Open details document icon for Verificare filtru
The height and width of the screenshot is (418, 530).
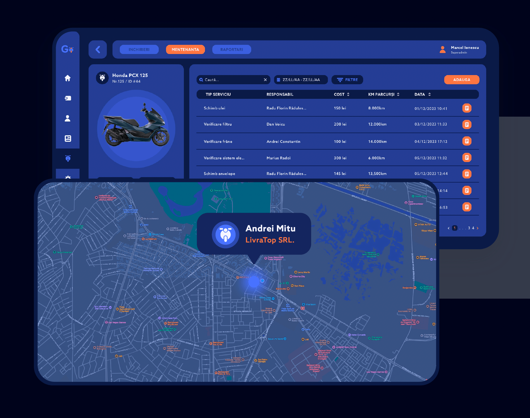[x=467, y=124]
